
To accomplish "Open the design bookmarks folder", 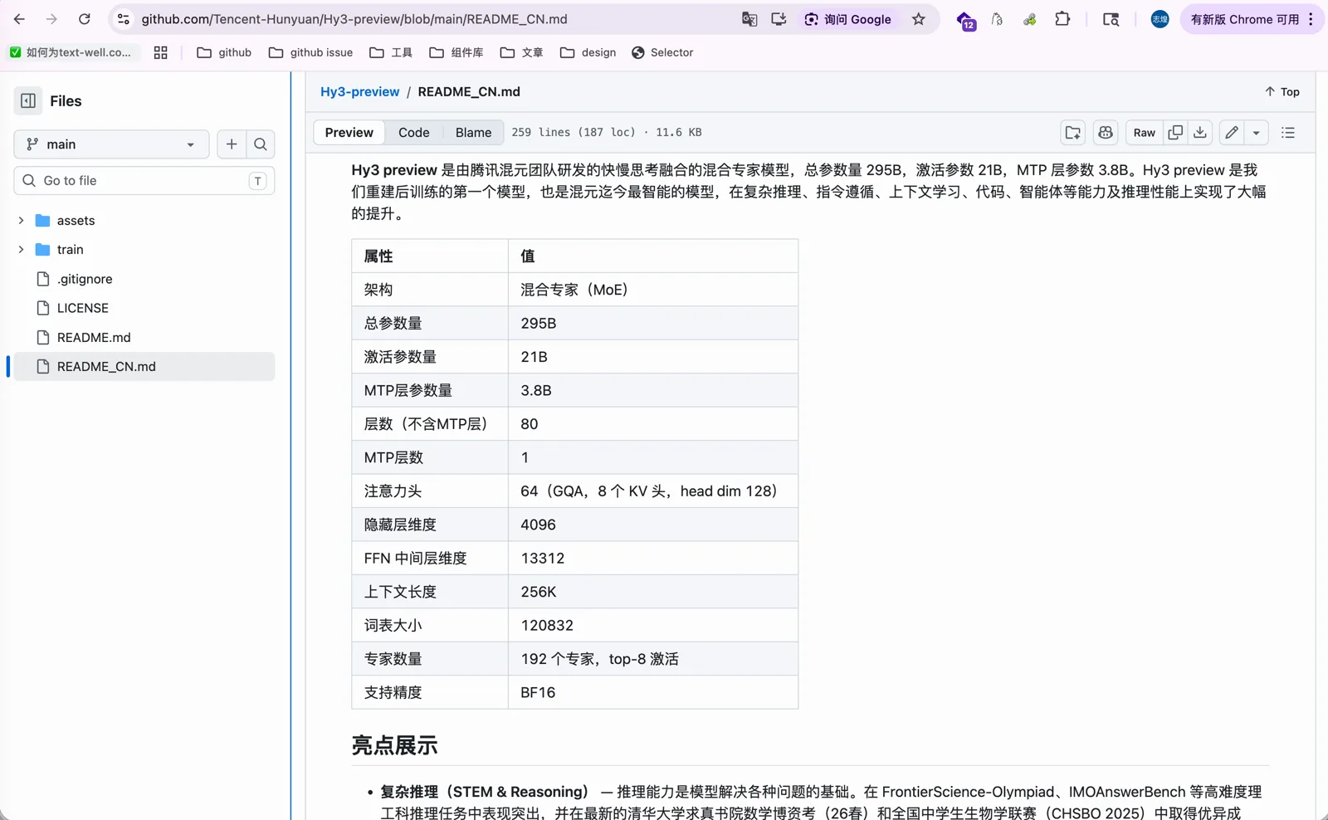I will (588, 52).
